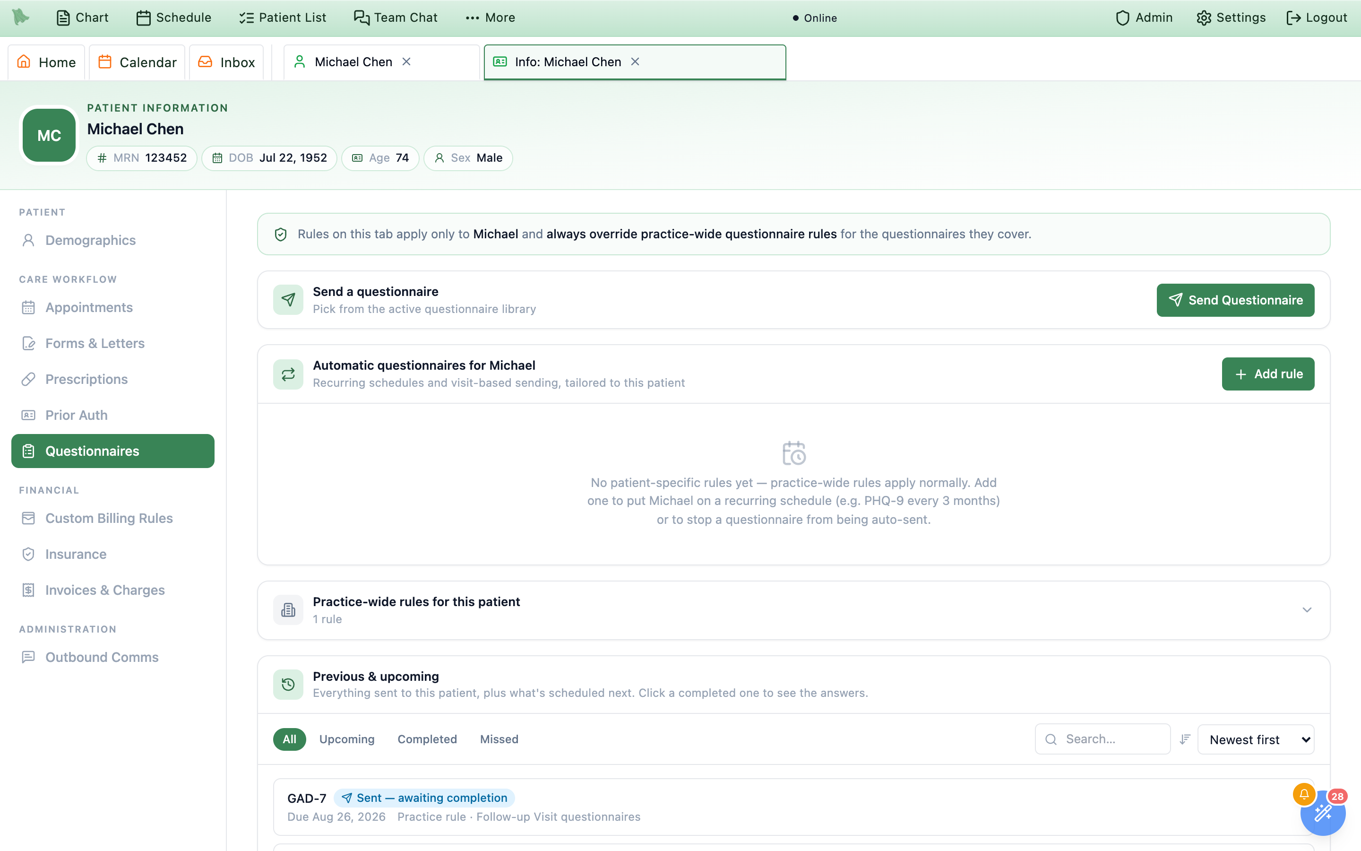Click the DOB Jul 22, 1952 badge
The height and width of the screenshot is (851, 1361).
click(x=269, y=158)
